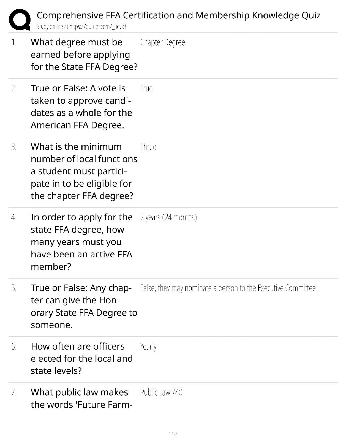Click the quiz title heading
This screenshot has height=448, width=346.
tap(178, 15)
